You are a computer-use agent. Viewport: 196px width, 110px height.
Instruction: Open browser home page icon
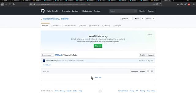(x=13, y=4)
